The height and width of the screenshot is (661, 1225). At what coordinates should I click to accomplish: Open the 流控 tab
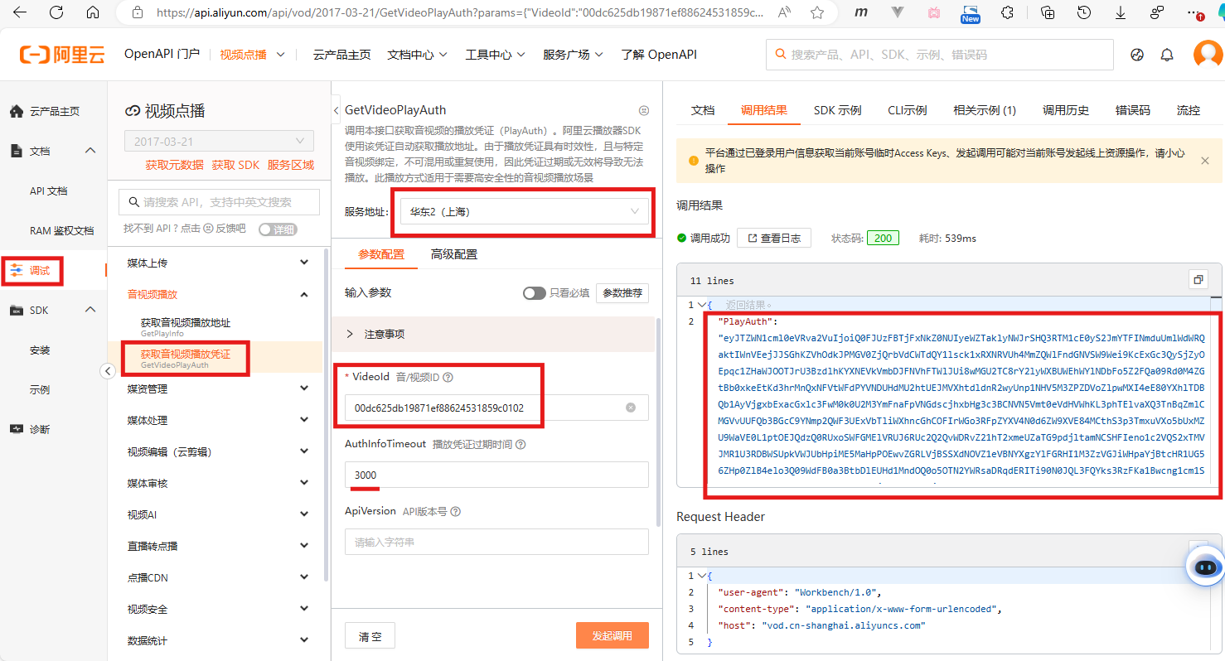click(x=1188, y=110)
